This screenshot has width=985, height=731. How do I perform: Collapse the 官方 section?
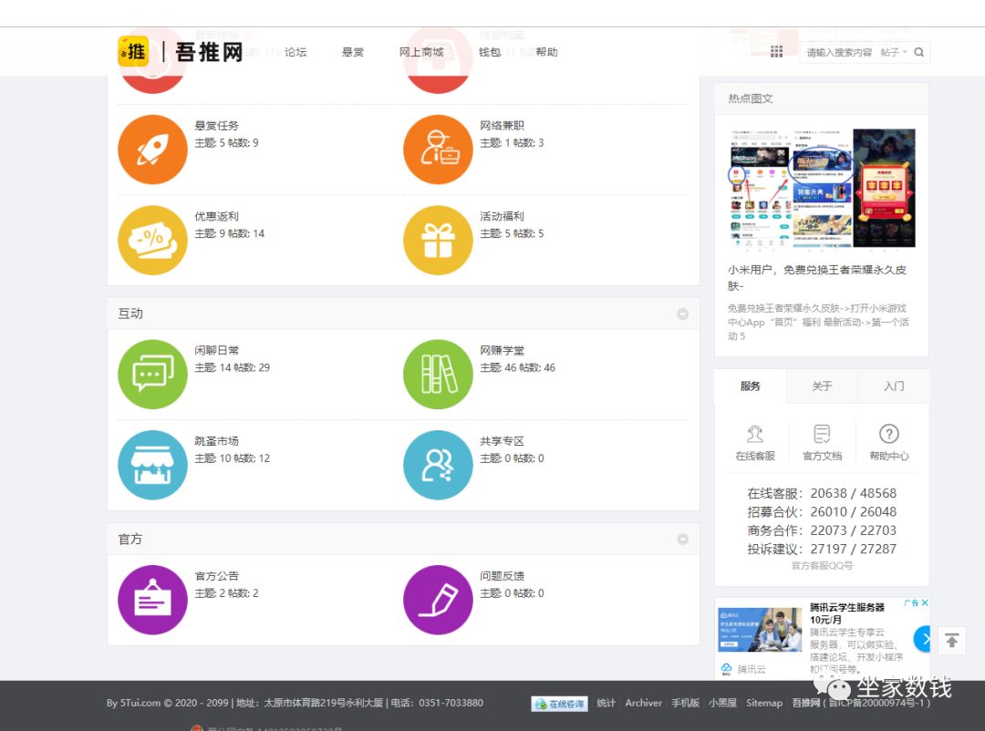pos(682,540)
